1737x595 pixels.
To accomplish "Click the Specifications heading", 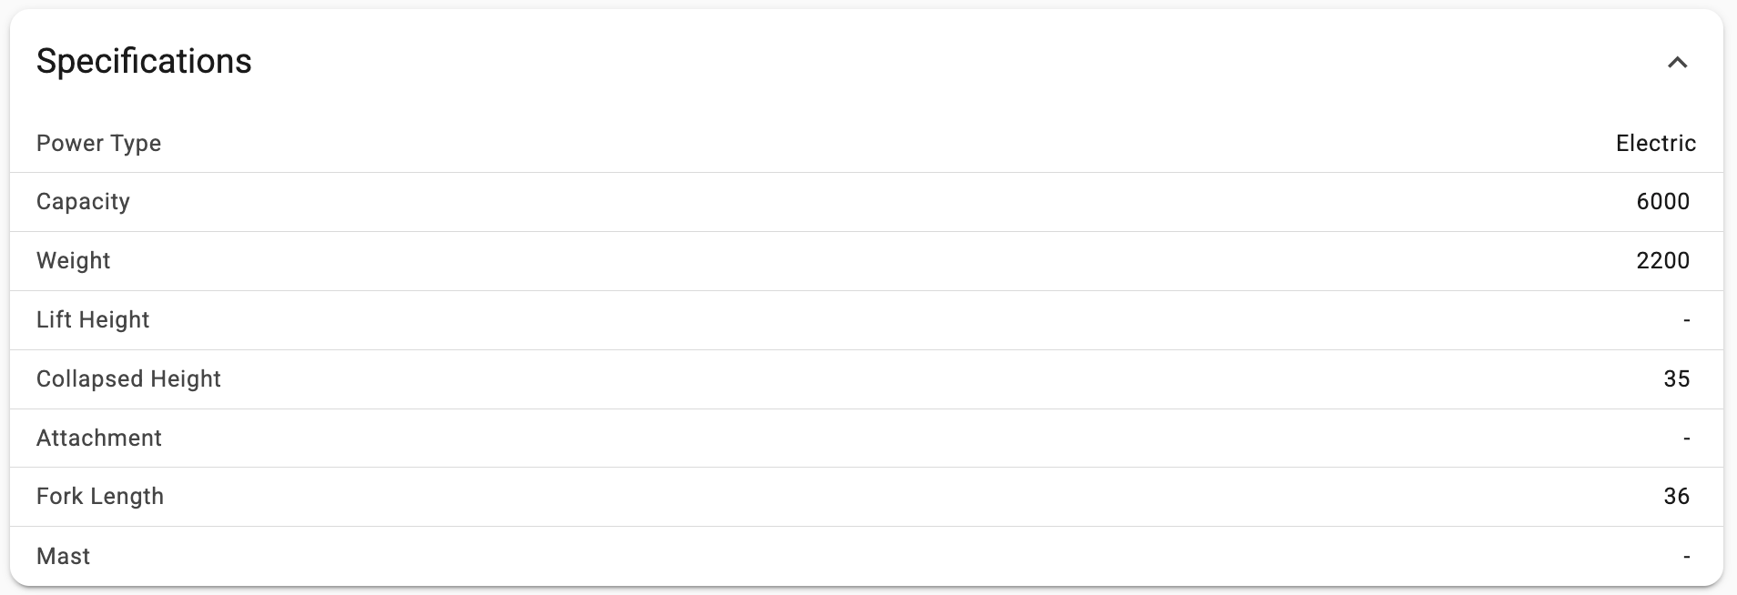I will (x=144, y=61).
